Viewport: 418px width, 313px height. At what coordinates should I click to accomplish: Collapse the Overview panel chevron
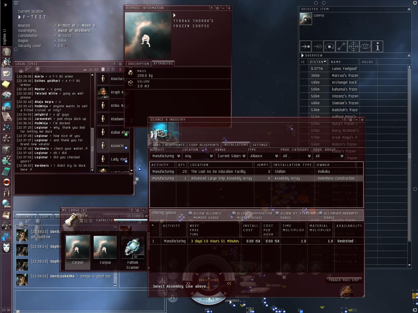pyautogui.click(x=409, y=56)
